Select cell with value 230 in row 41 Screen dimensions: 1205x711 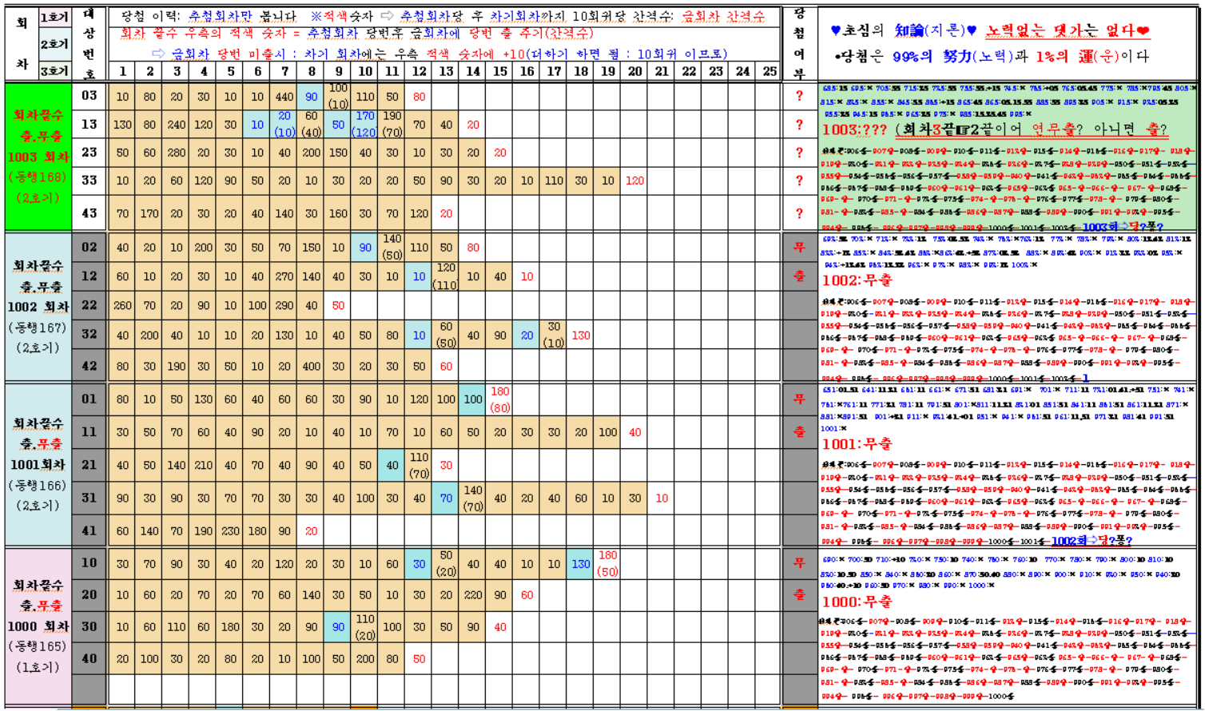tap(230, 531)
